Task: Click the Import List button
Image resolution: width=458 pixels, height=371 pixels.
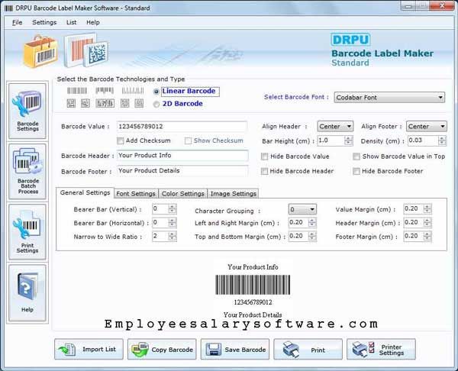Action: point(89,350)
